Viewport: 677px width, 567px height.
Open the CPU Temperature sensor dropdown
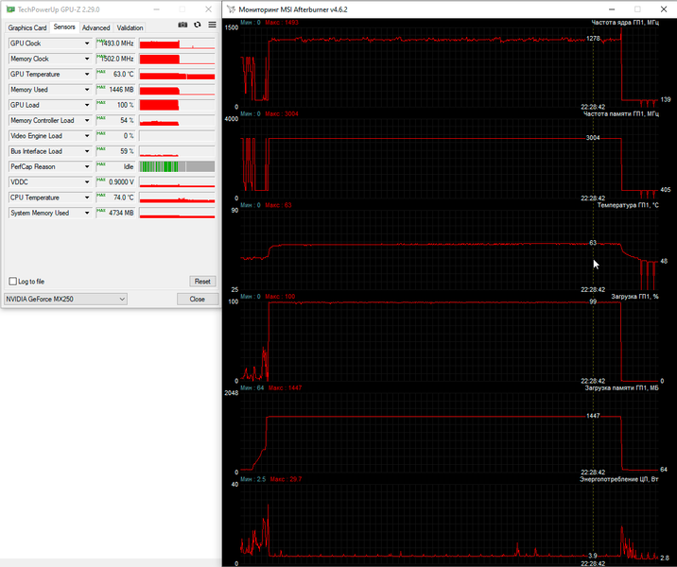coord(87,198)
